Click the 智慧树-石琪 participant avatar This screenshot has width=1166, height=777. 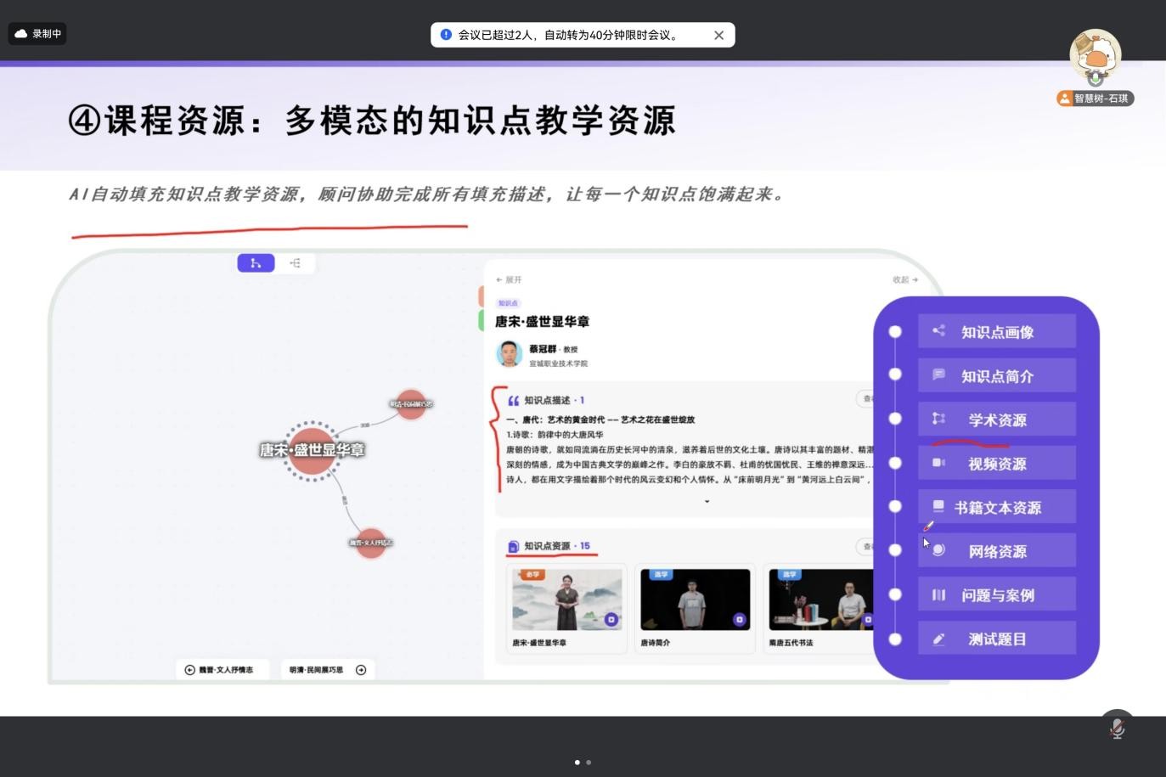pyautogui.click(x=1095, y=56)
